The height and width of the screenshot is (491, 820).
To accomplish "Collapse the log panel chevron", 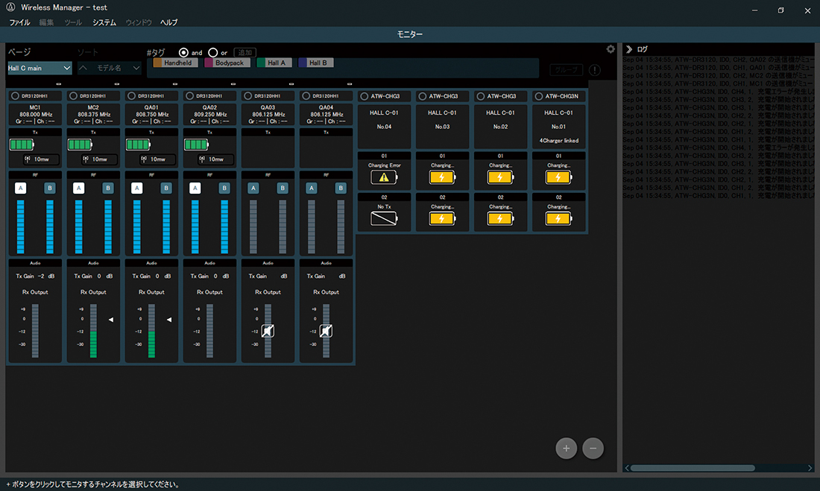I will pos(629,49).
